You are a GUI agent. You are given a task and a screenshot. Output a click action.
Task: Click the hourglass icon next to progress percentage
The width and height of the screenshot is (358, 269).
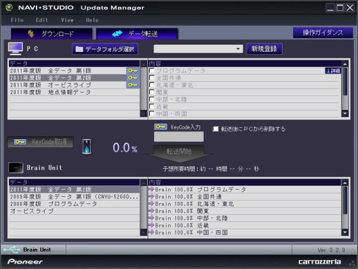click(x=87, y=147)
